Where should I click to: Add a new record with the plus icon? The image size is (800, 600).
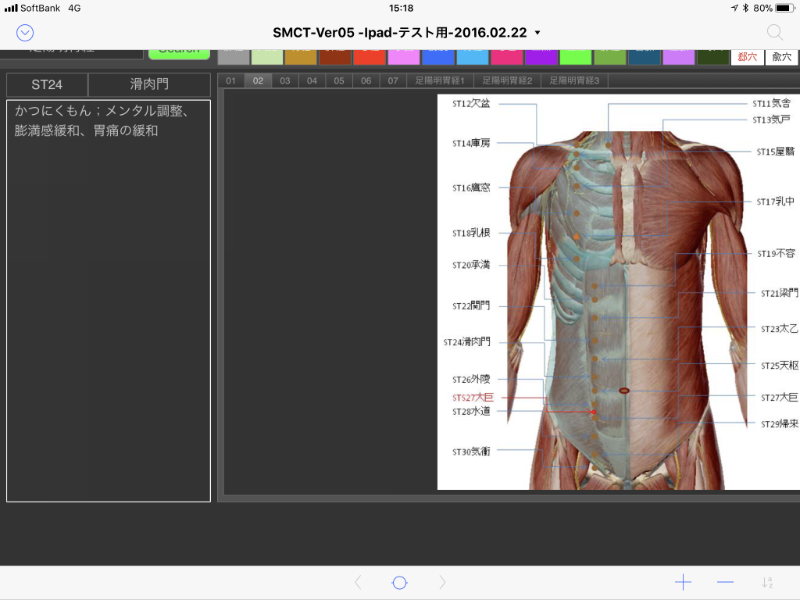[683, 582]
